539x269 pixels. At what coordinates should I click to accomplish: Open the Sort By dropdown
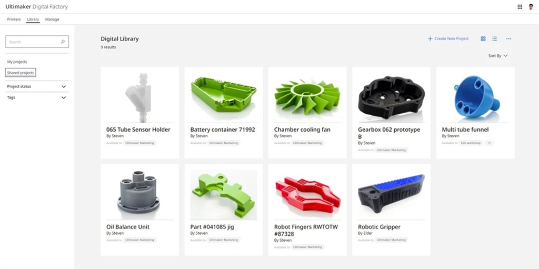click(x=498, y=56)
